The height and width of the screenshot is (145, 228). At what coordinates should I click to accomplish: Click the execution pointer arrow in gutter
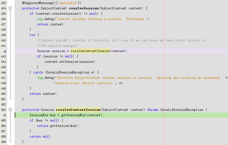pos(5,115)
